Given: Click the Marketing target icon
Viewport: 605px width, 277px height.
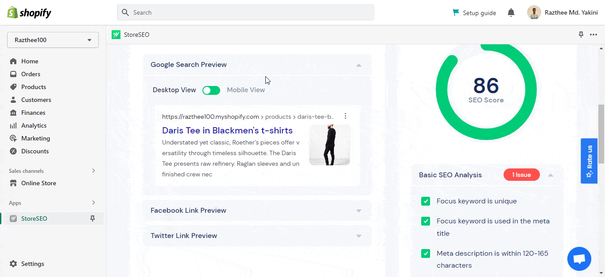Looking at the screenshot, I should [13, 138].
